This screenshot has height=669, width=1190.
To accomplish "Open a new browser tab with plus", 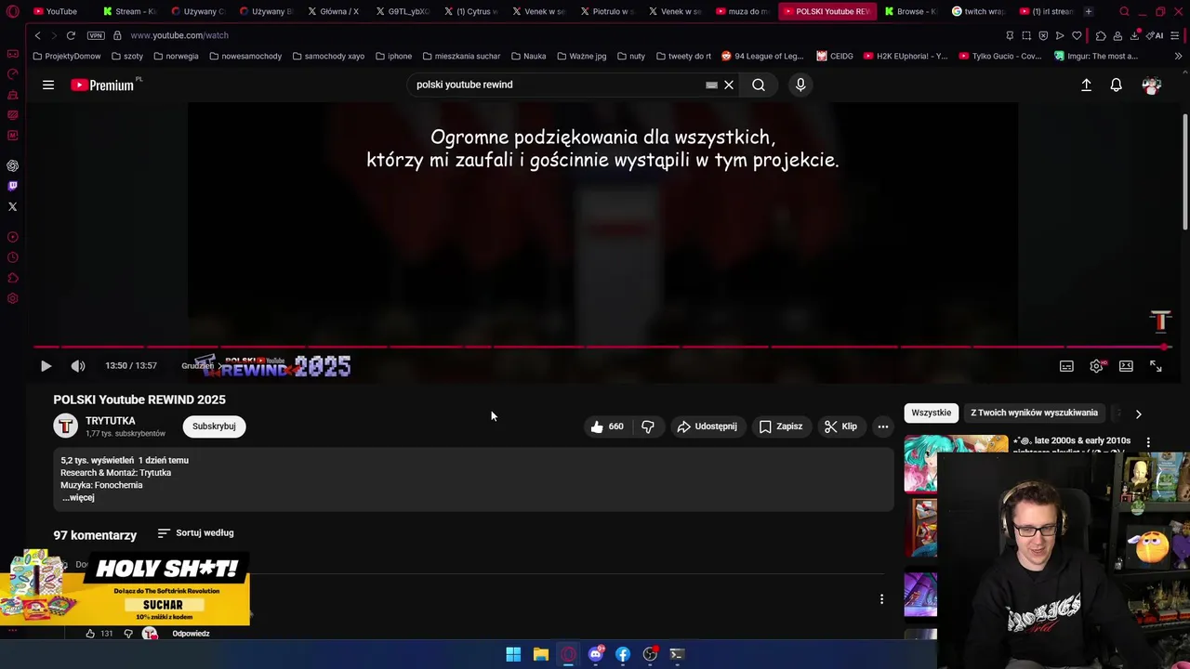I will point(1089,11).
